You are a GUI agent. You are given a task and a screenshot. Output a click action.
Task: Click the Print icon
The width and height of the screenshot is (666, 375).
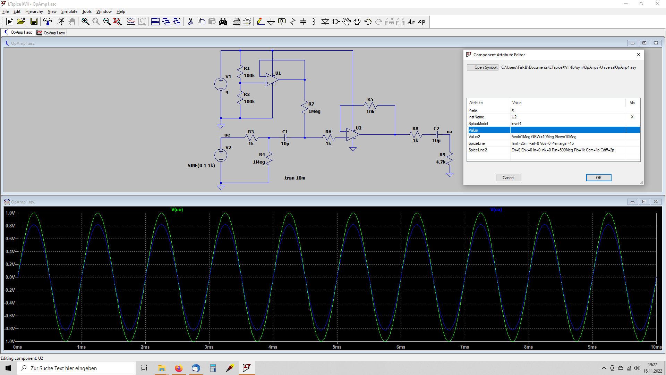[236, 22]
